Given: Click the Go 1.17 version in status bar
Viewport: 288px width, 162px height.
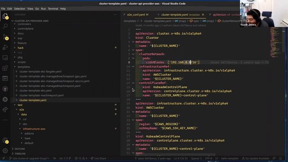Looking at the screenshot, I should point(65,158).
